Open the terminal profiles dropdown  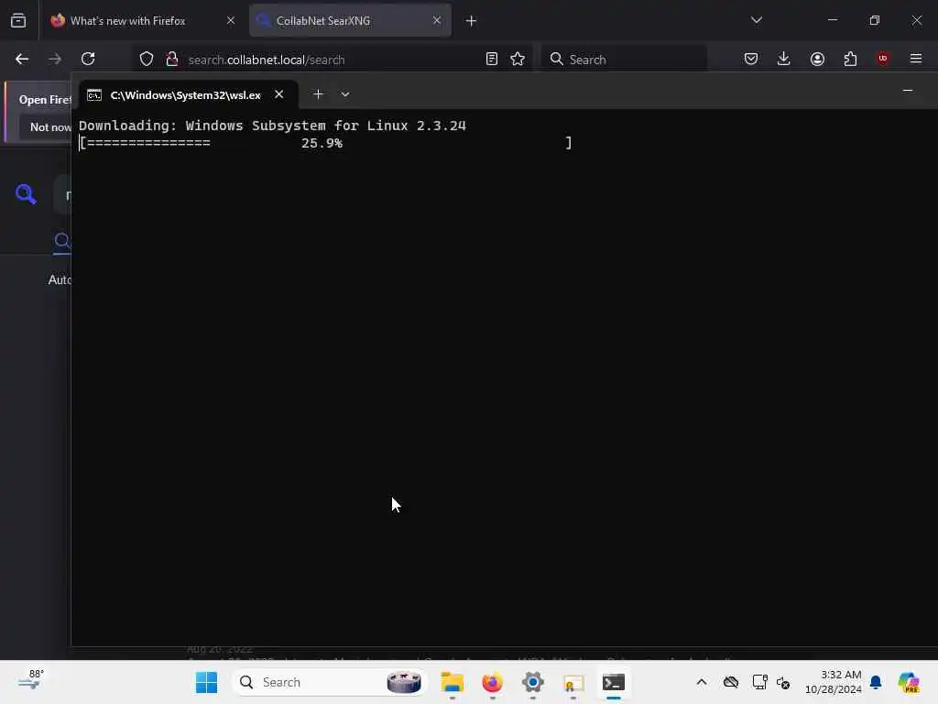click(x=345, y=94)
